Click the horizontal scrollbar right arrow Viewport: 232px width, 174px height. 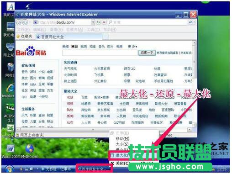tap(190, 130)
